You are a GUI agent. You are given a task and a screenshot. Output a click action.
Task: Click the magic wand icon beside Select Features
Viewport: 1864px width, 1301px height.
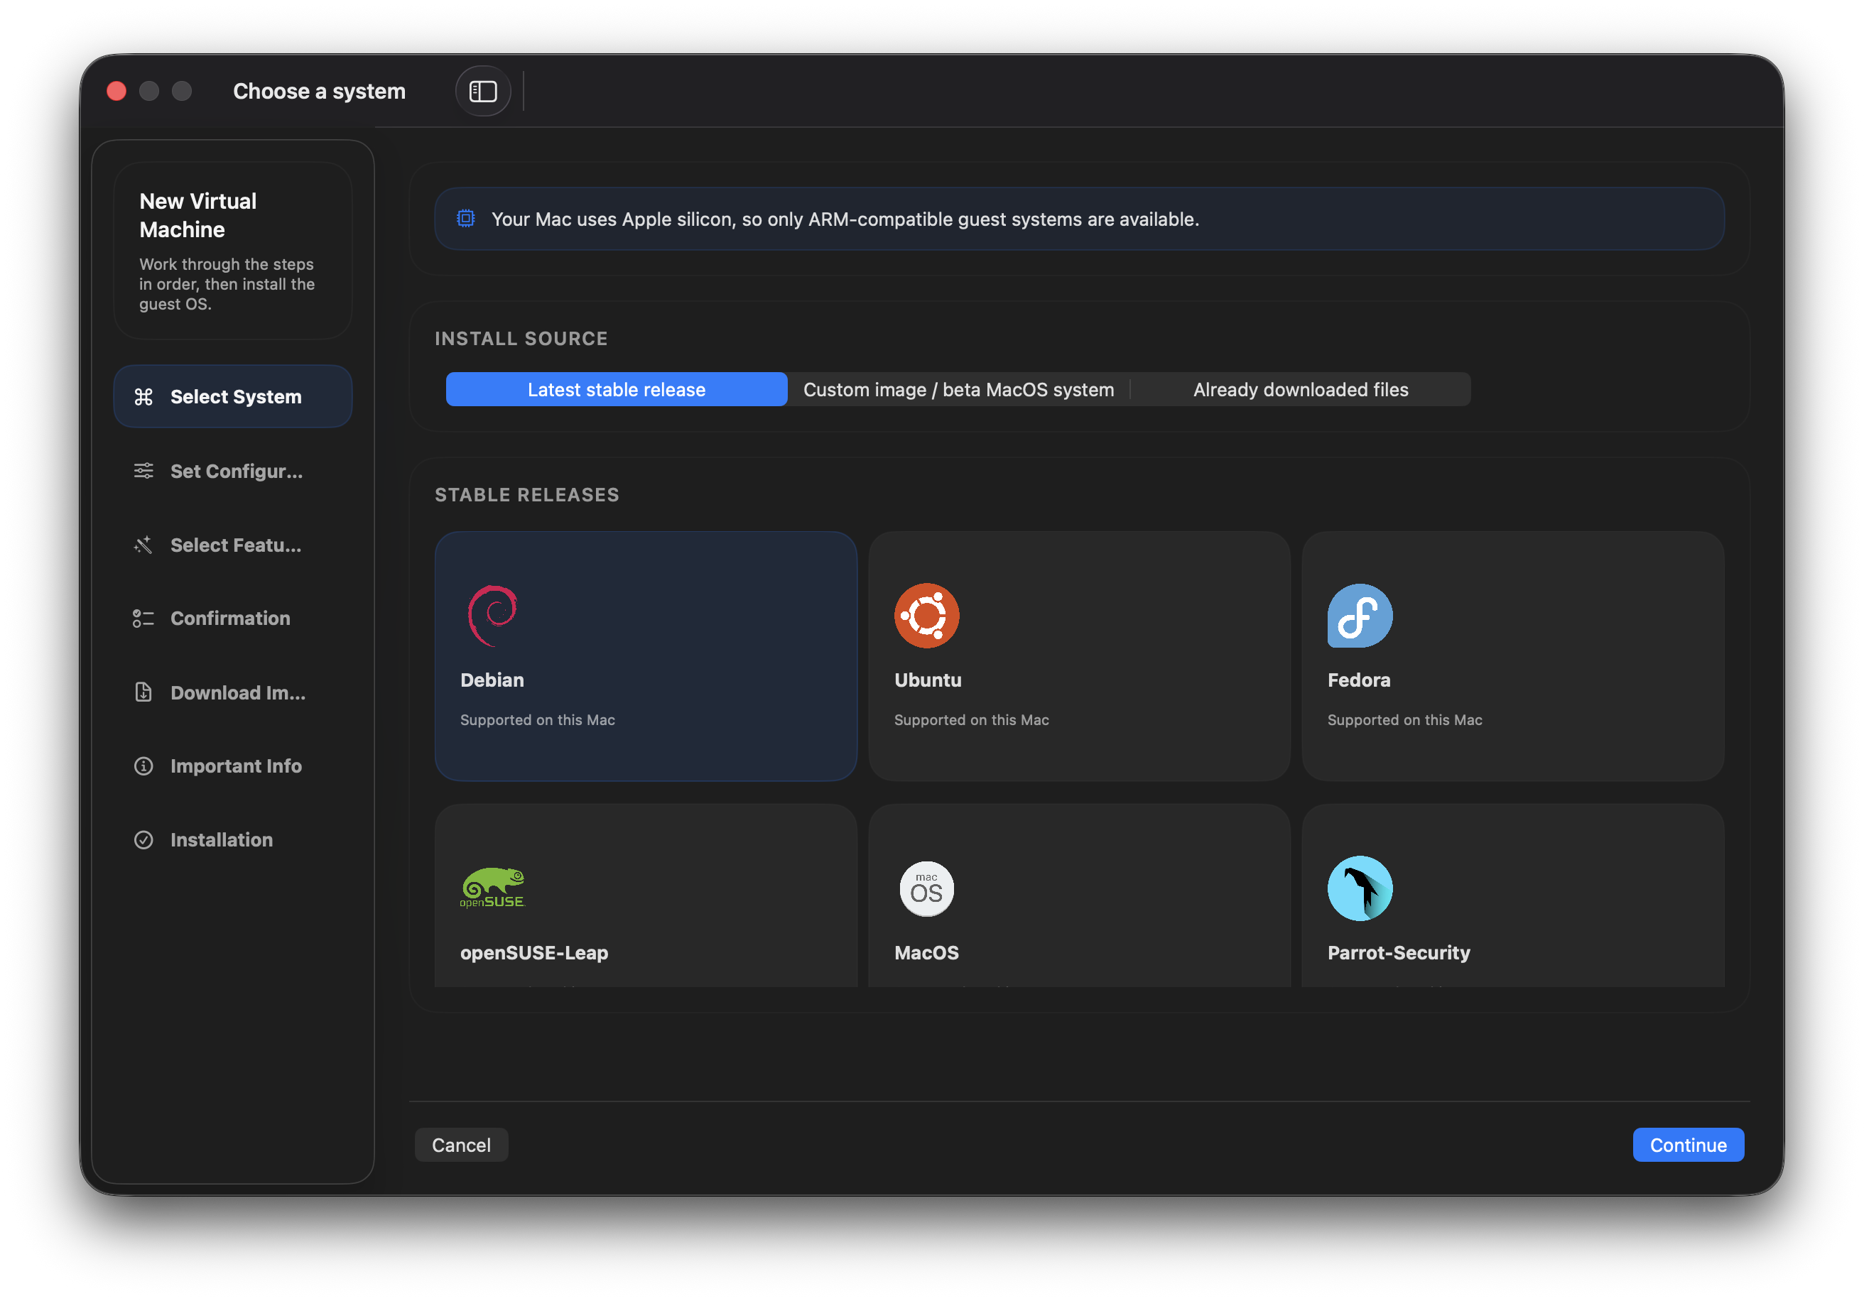(x=143, y=545)
